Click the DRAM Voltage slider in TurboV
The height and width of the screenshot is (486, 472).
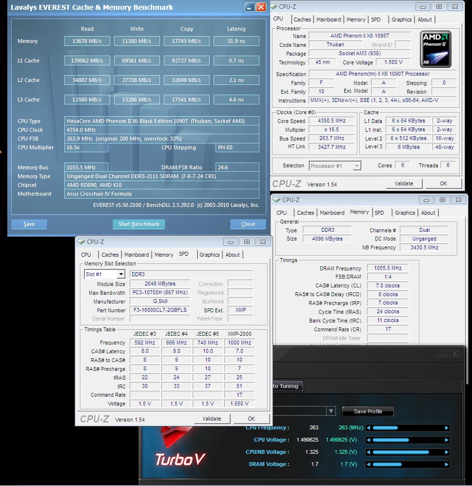408,465
